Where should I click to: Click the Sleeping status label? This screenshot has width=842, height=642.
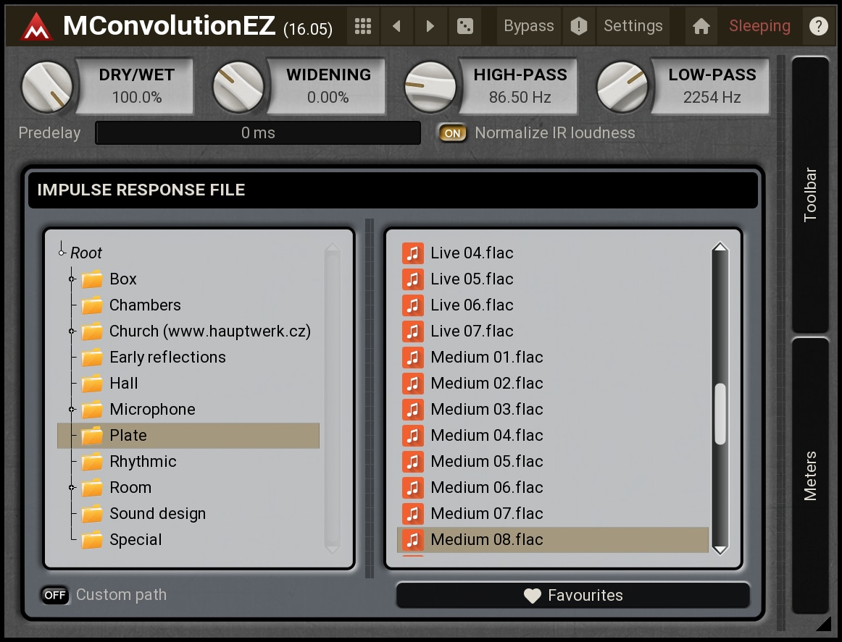tap(759, 26)
